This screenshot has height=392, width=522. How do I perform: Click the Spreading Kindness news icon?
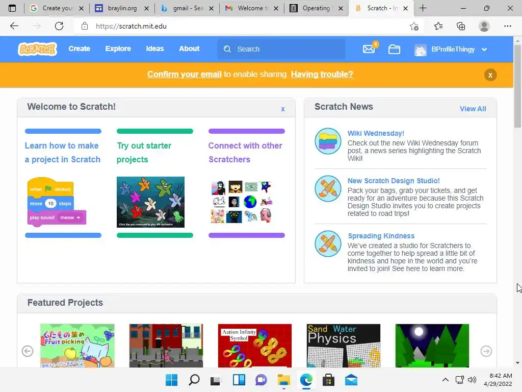point(328,243)
